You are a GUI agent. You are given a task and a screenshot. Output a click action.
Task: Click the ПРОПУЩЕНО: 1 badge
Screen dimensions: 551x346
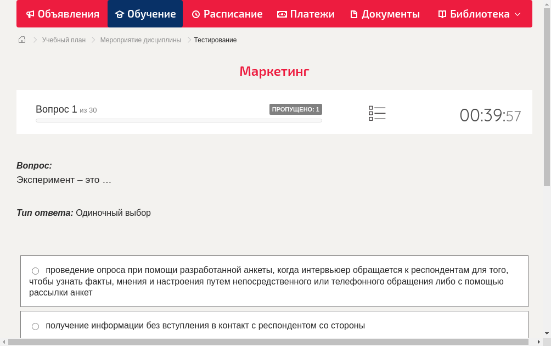pyautogui.click(x=295, y=109)
